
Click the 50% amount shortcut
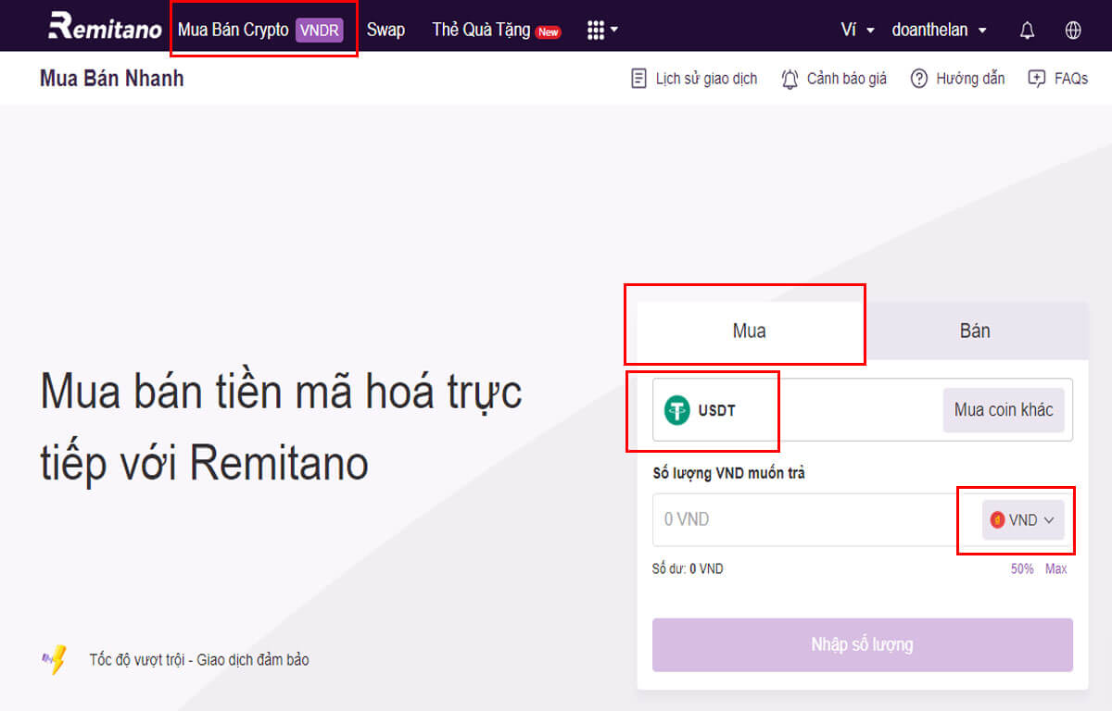pos(1022,568)
